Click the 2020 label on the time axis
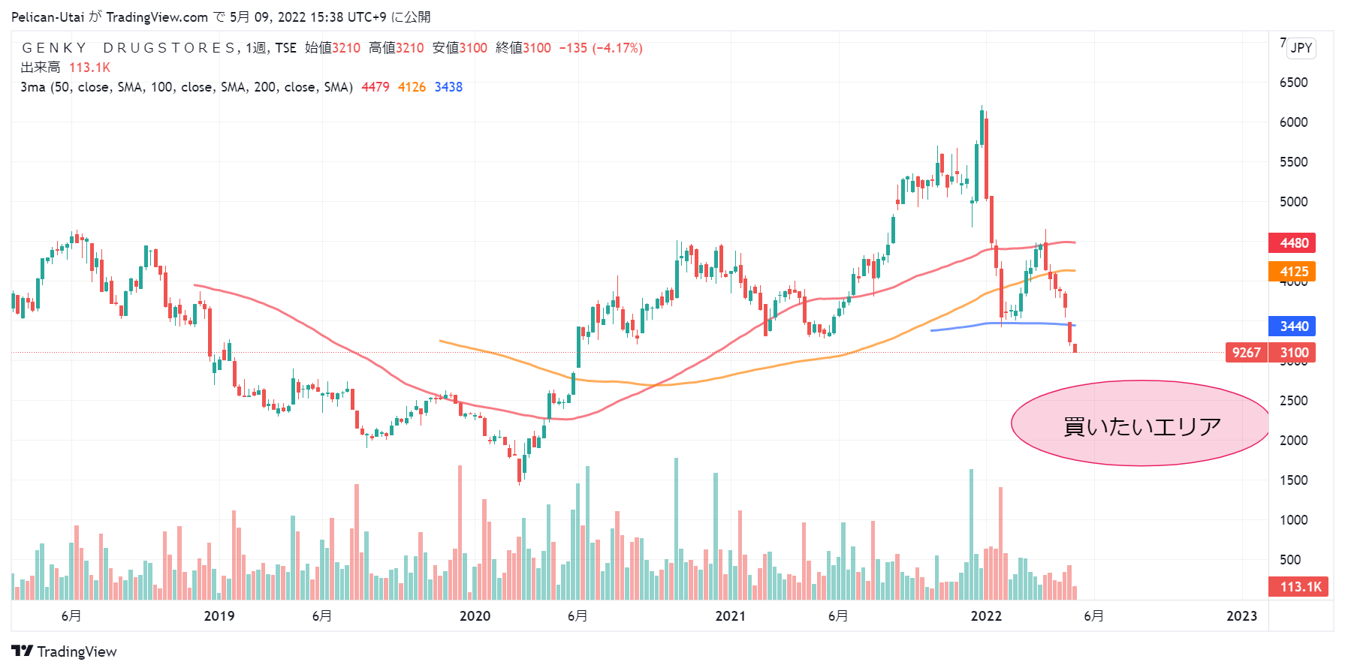The image size is (1345, 671). pyautogui.click(x=475, y=616)
